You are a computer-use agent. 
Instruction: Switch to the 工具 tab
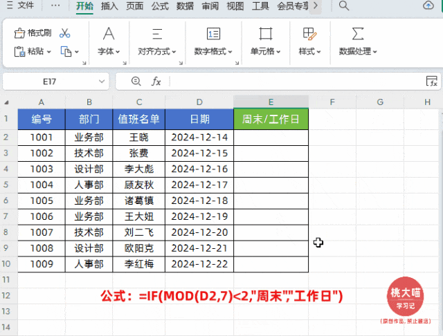[260, 6]
